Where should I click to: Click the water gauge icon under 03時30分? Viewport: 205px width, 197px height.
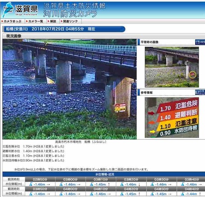(x=152, y=184)
